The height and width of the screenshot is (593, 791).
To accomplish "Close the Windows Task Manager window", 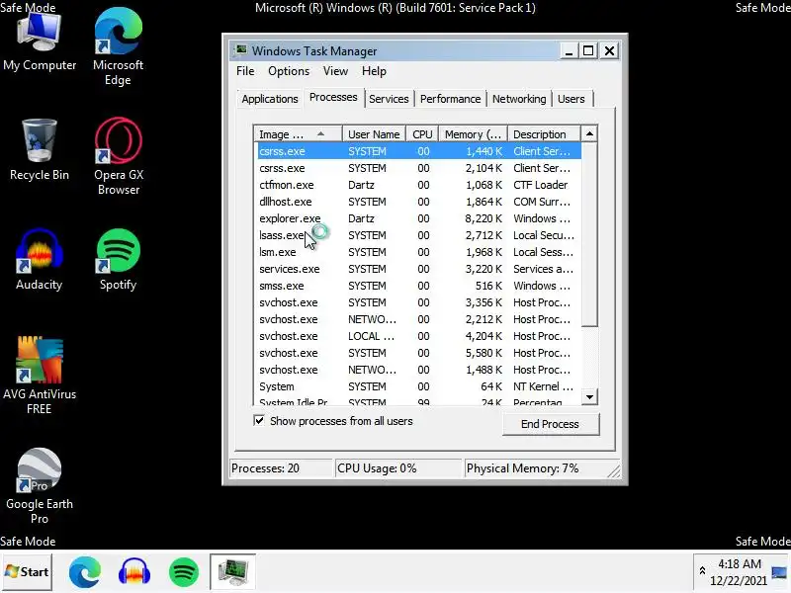I will coord(609,51).
